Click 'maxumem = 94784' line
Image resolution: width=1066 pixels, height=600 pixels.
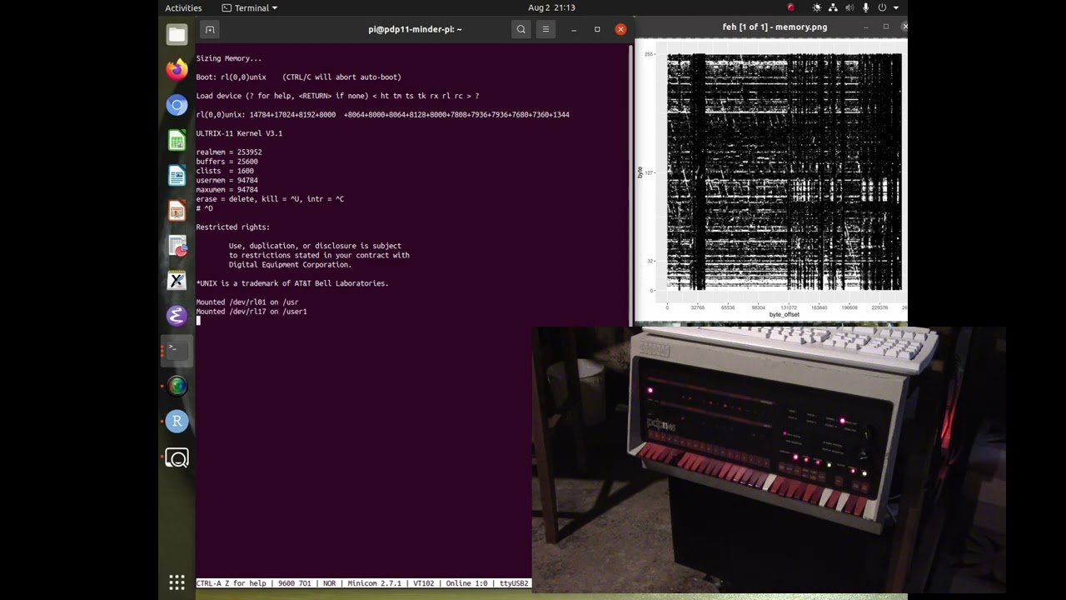click(x=227, y=190)
